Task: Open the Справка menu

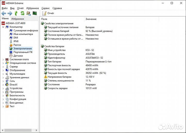Action: (x=57, y=8)
